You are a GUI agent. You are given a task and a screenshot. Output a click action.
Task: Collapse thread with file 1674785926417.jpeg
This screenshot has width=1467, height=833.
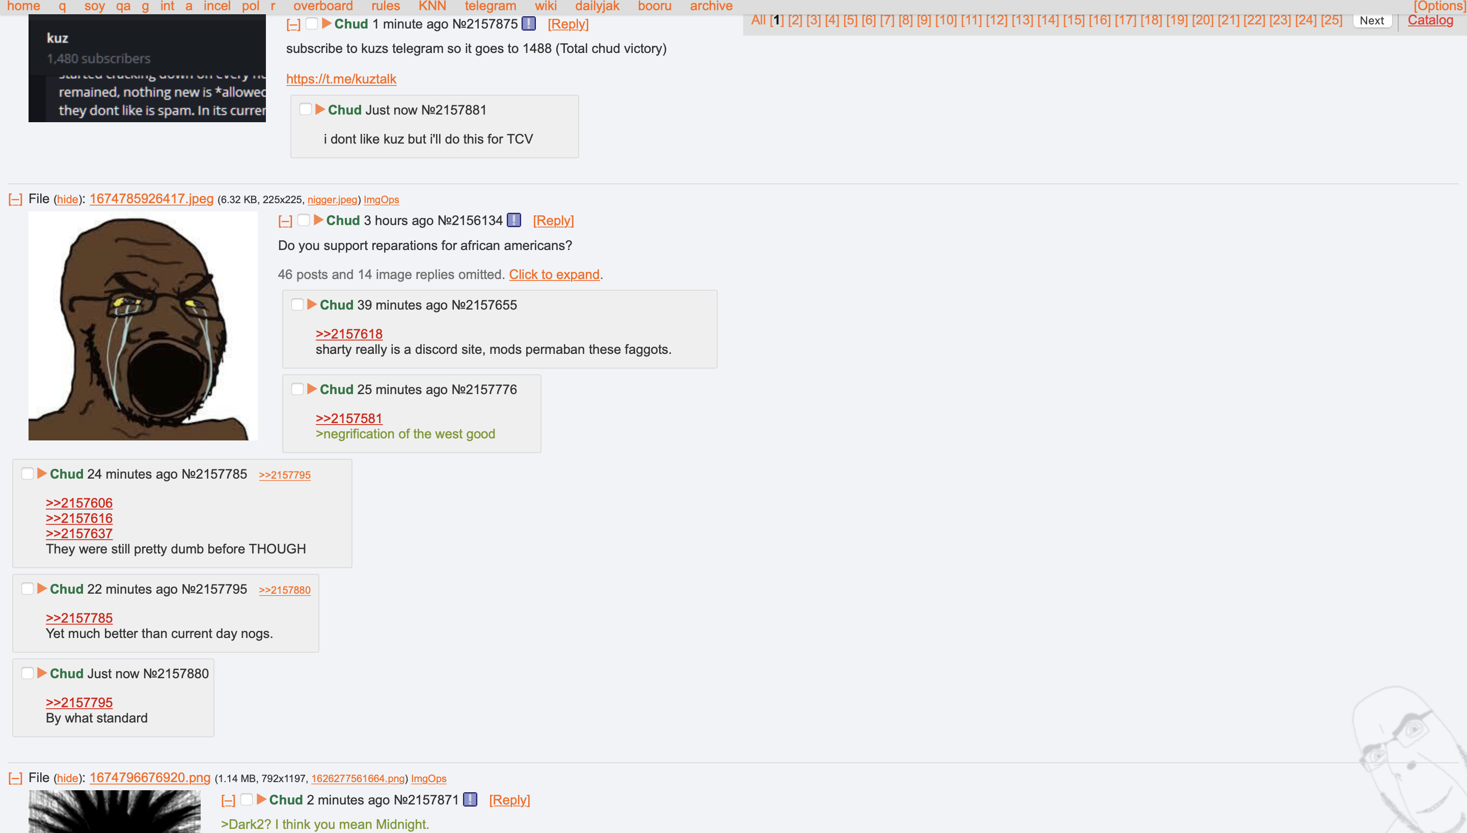tap(15, 199)
